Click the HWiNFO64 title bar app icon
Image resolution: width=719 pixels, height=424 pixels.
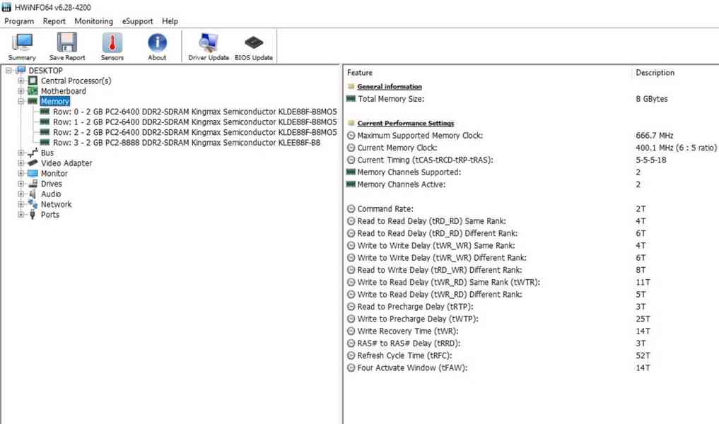(x=6, y=7)
